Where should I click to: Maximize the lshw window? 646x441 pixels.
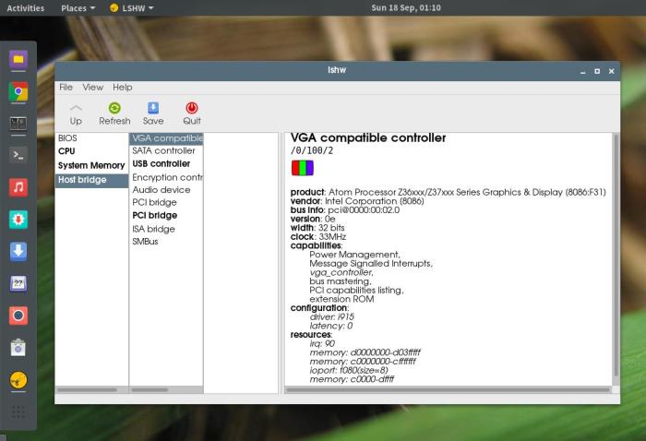point(597,71)
